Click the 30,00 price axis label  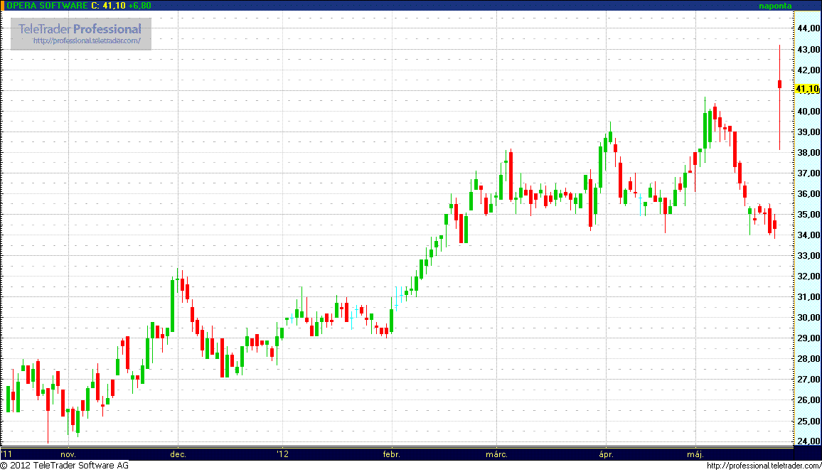808,318
